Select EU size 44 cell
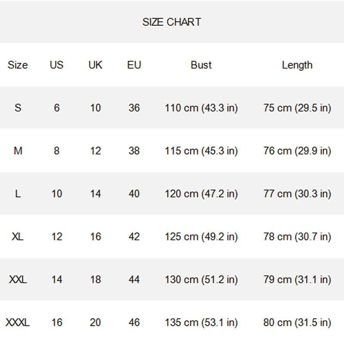Viewport: 344px width, 344px height. (x=134, y=280)
